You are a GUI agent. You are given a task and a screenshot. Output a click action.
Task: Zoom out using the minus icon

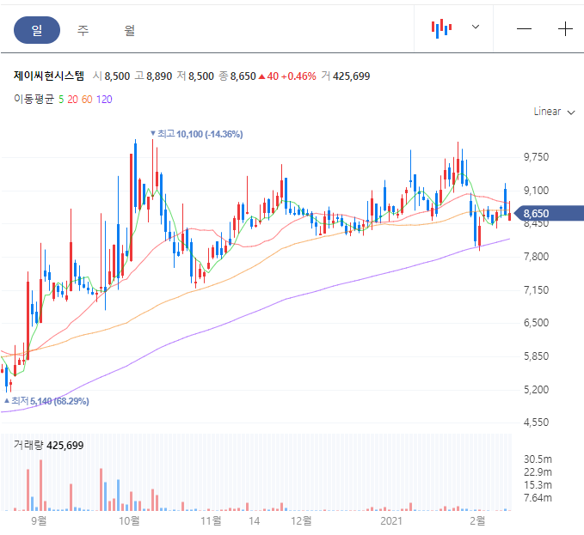524,28
